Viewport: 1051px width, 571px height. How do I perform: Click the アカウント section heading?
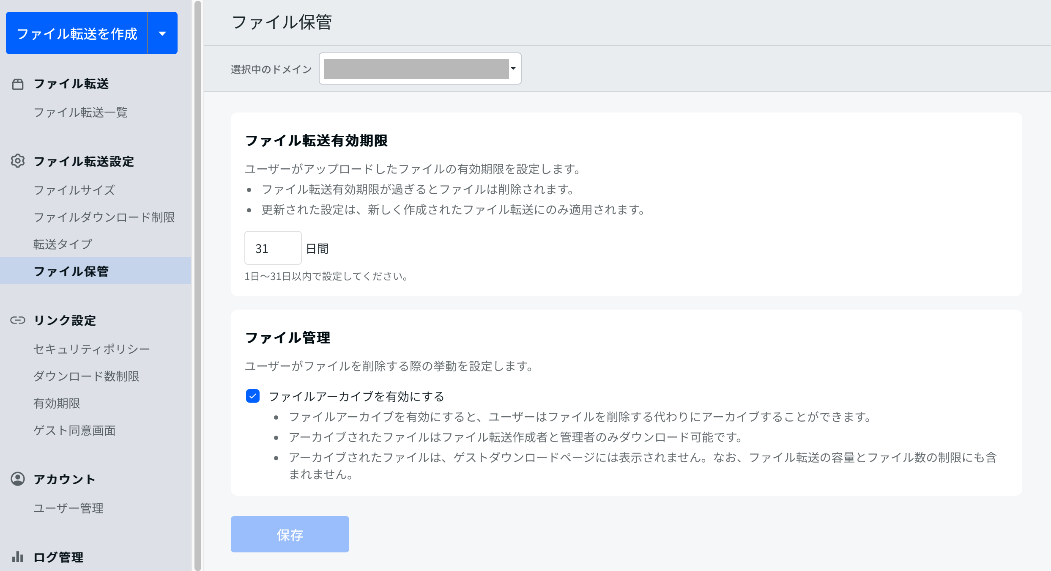pos(64,479)
